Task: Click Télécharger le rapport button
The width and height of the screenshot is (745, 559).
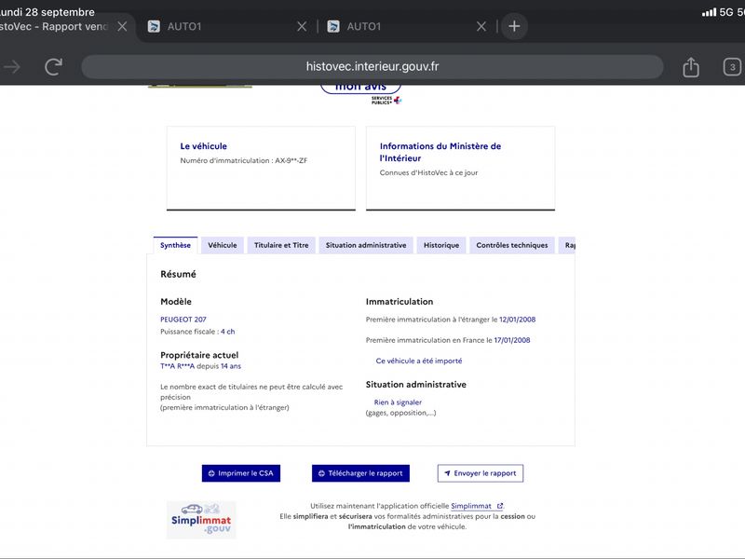Action: (x=360, y=473)
